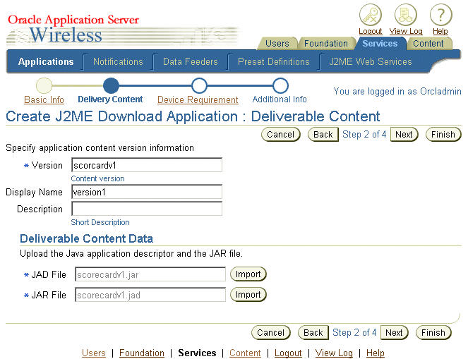Viewport: 468px width, 359px height.
Task: Click the Device Requirement step circle
Action: tap(199, 85)
